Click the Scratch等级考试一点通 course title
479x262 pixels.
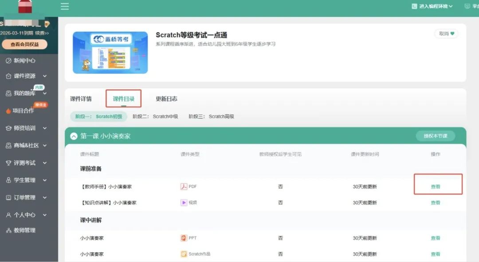point(191,35)
